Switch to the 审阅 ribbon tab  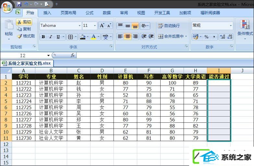click(124, 13)
